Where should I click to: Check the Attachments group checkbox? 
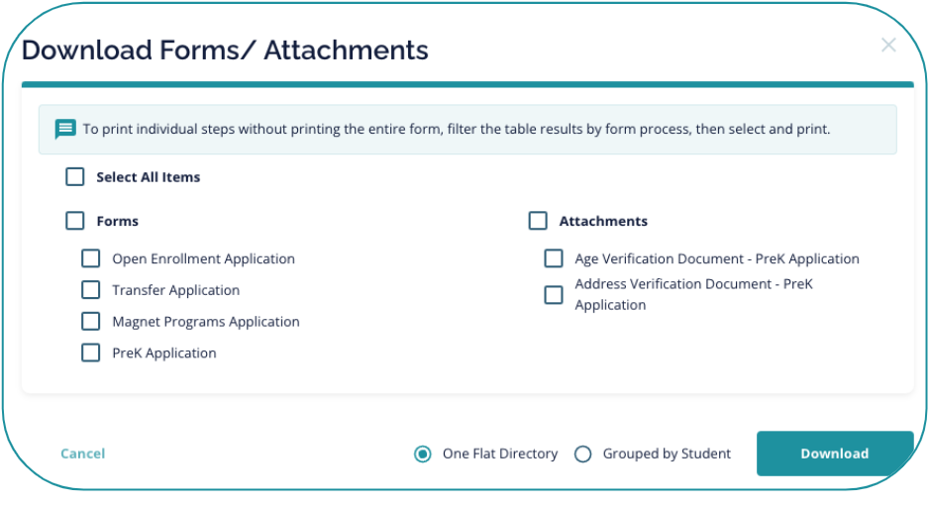point(538,221)
